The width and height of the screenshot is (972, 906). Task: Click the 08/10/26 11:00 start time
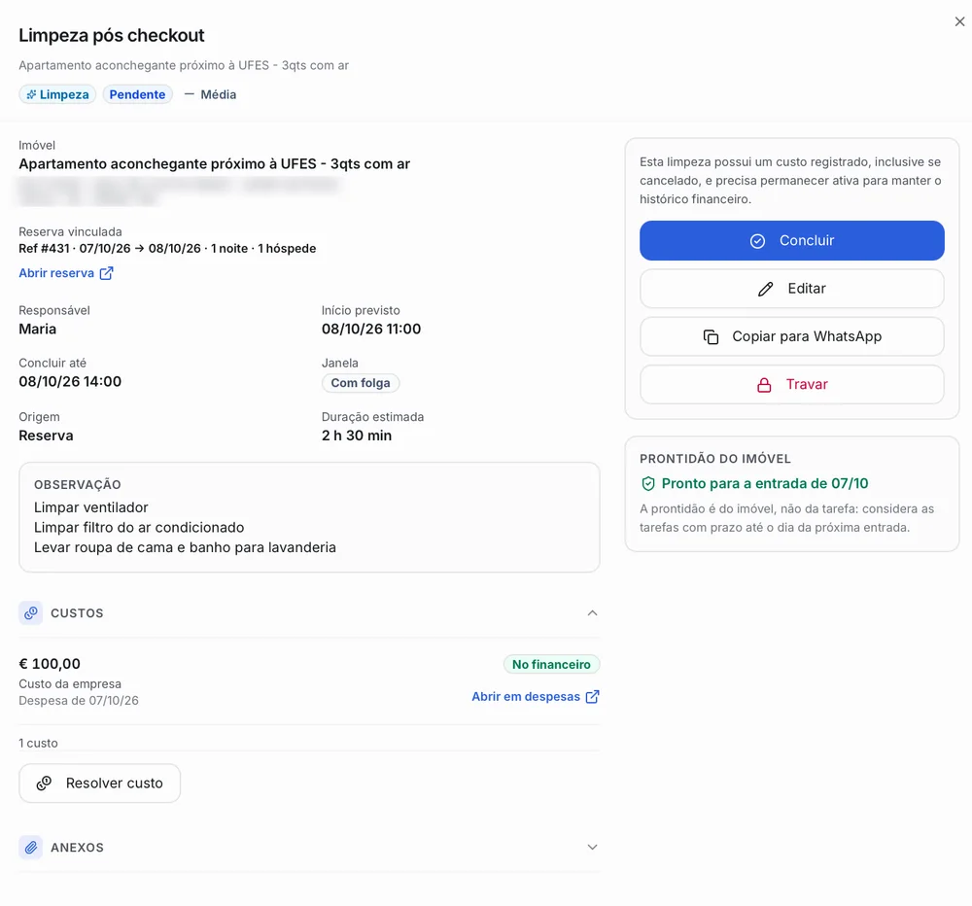point(370,329)
